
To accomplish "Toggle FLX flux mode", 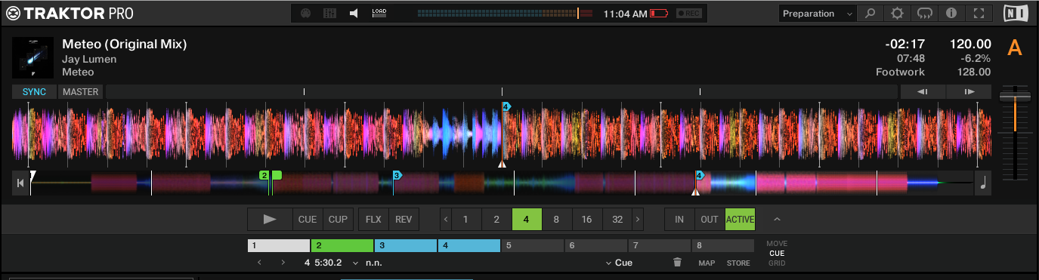I will click(x=373, y=220).
